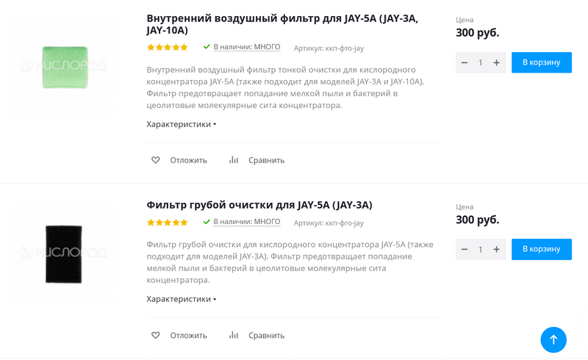Increase quantity of coarse filter
Screen dimensions: 588x360
pos(497,250)
